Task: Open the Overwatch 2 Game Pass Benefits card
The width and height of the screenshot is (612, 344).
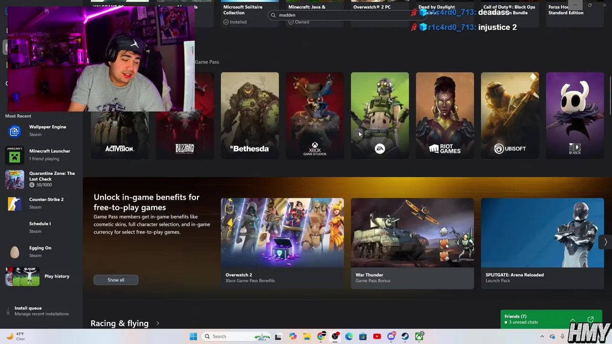Action: [282, 243]
